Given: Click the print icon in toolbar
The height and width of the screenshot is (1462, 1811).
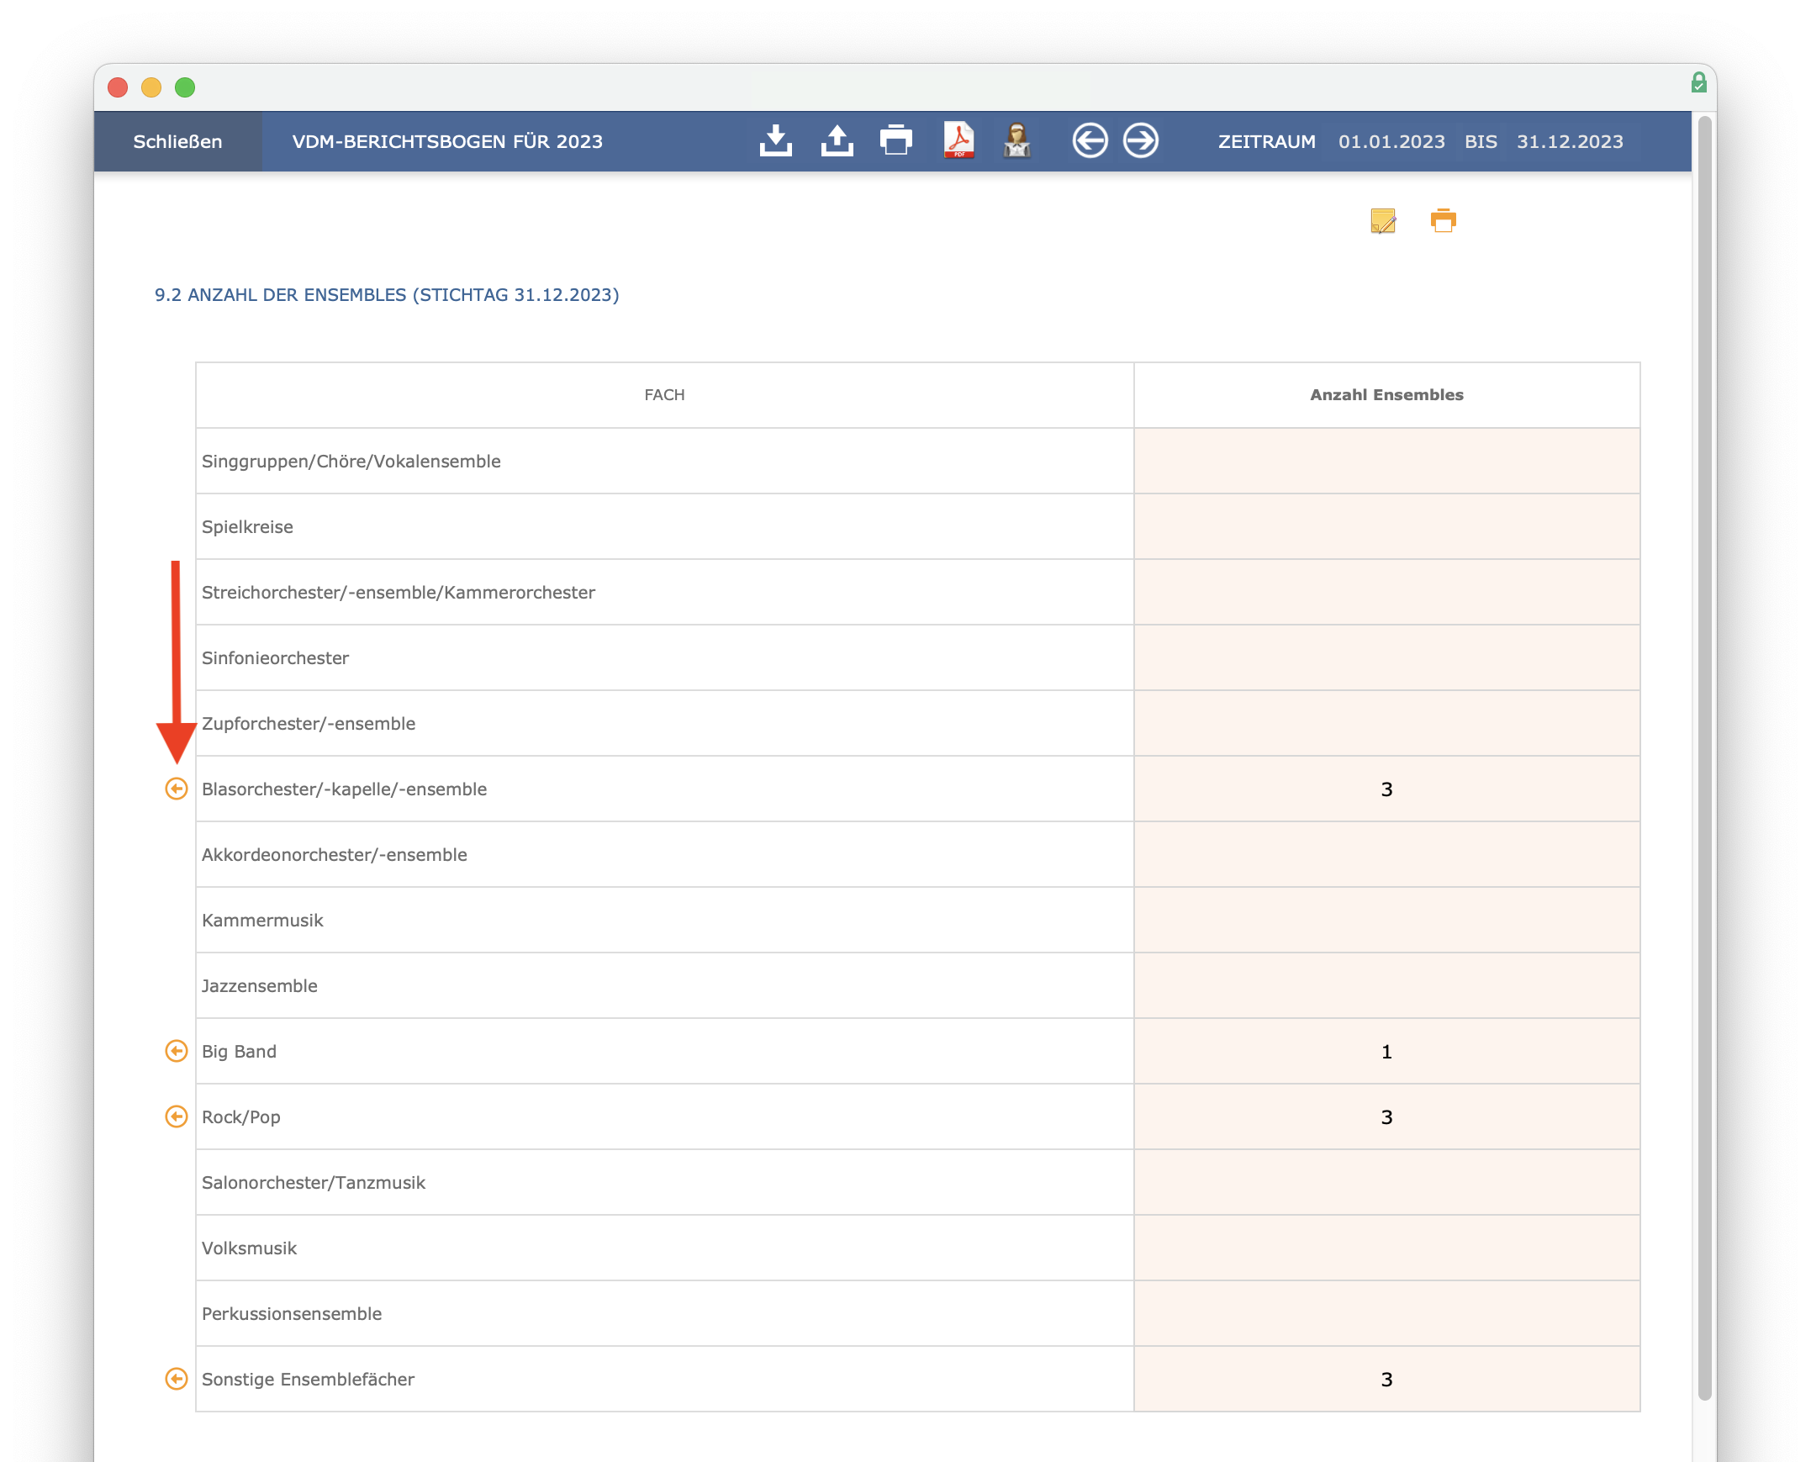Looking at the screenshot, I should coord(895,140).
